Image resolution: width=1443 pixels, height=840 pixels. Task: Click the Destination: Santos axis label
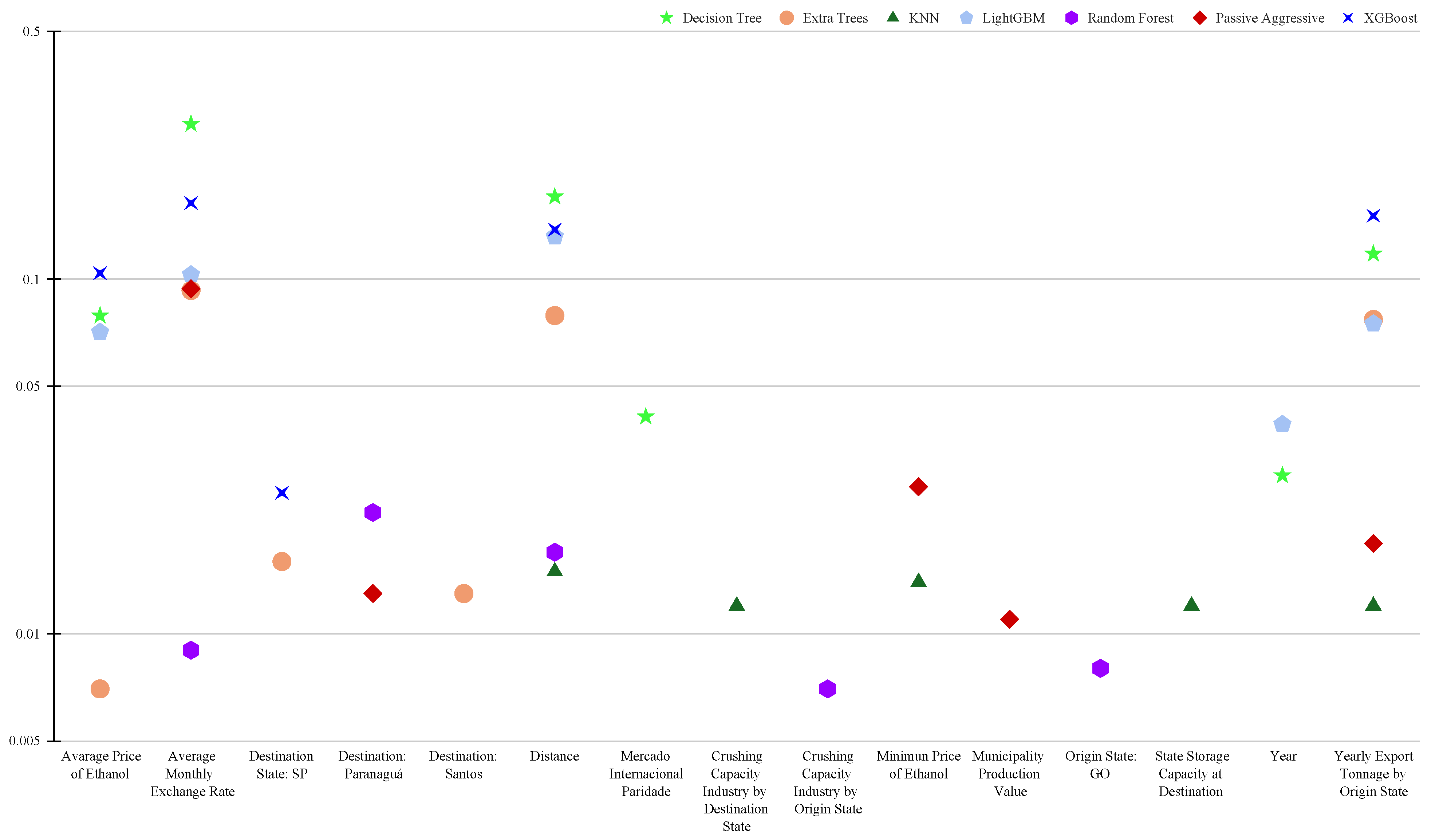coord(463,765)
